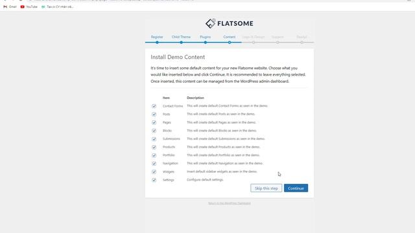
Task: Click the 'Products' item label
Action: [x=169, y=147]
